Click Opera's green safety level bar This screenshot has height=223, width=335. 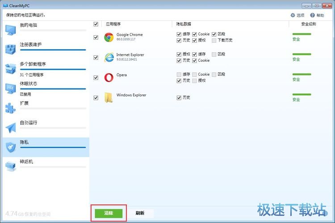[x=301, y=74]
